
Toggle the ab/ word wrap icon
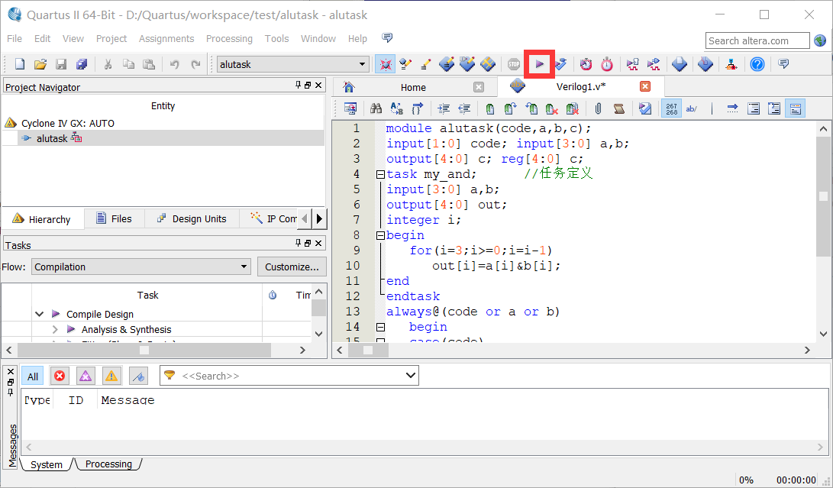tap(692, 108)
